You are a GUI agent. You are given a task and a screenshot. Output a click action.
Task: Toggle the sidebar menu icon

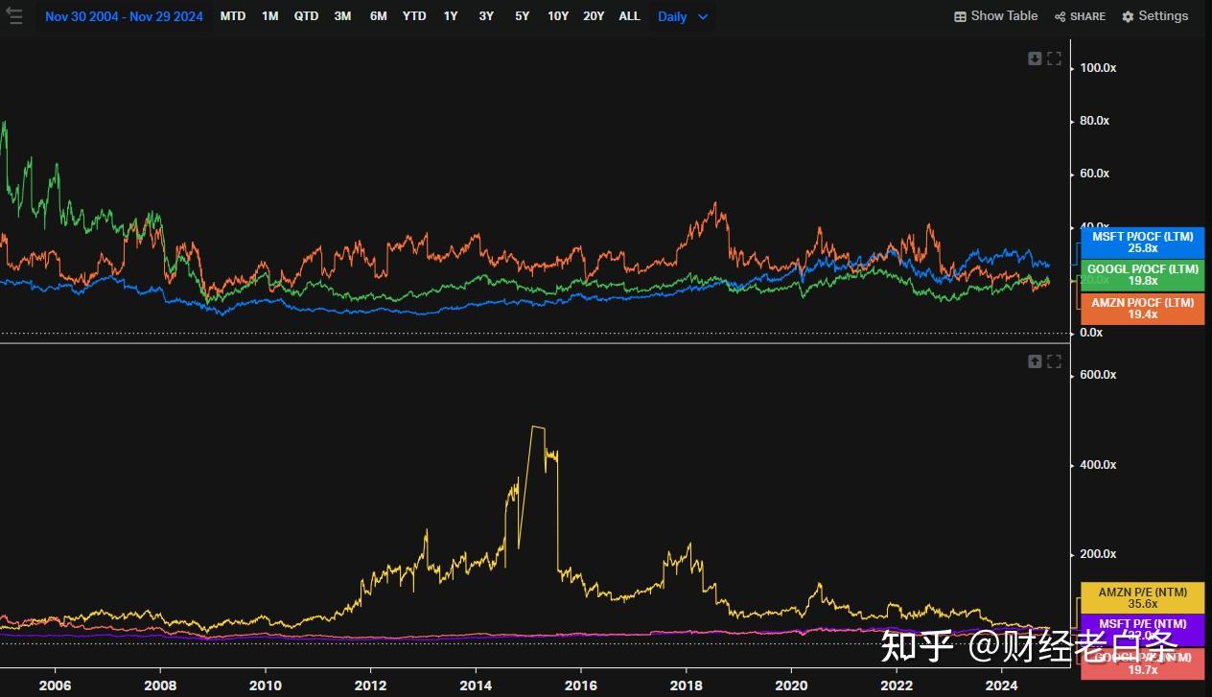(13, 16)
